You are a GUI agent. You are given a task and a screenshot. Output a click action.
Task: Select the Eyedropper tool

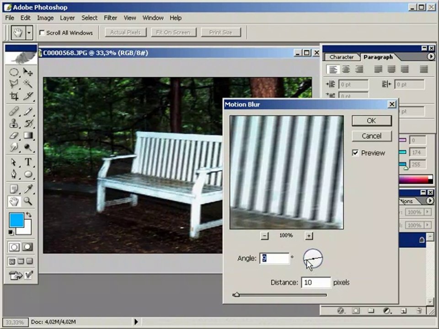click(28, 189)
